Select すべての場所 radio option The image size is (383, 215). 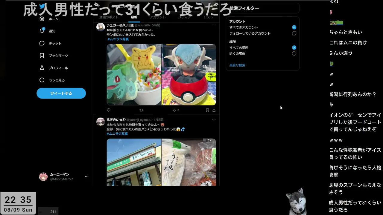[x=294, y=47]
